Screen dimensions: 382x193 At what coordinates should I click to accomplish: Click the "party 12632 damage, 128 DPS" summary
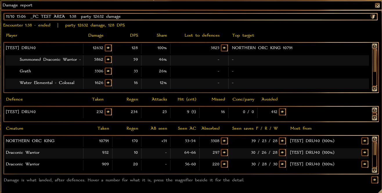[x=95, y=25]
